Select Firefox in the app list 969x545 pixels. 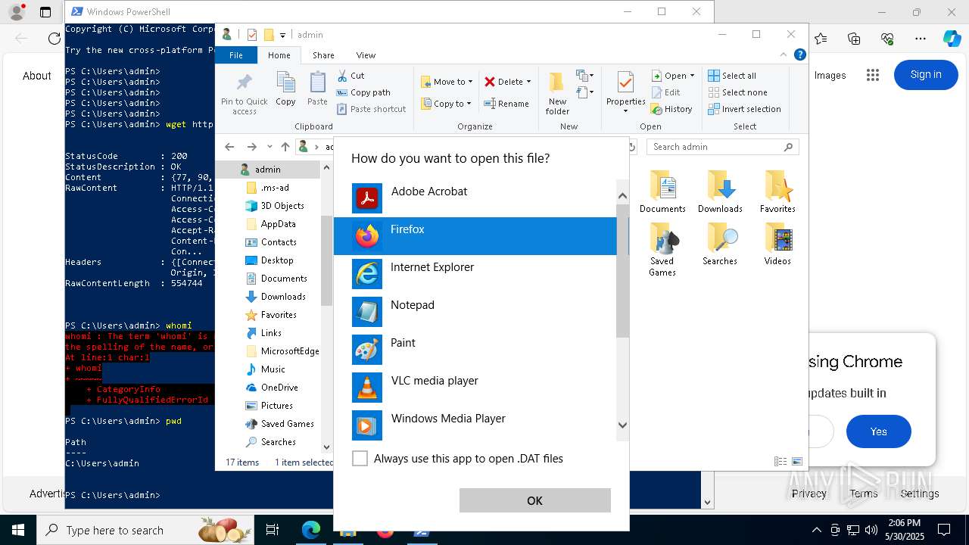click(x=475, y=236)
